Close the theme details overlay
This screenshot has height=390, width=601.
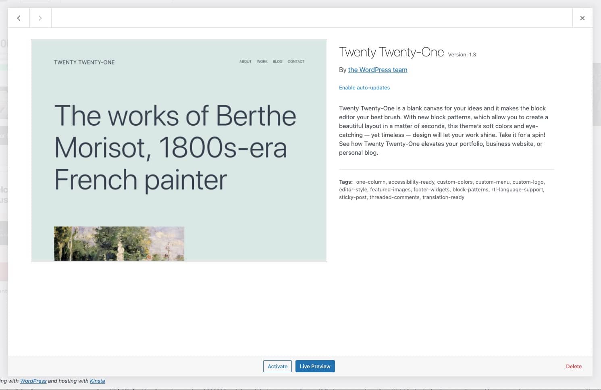coord(582,18)
